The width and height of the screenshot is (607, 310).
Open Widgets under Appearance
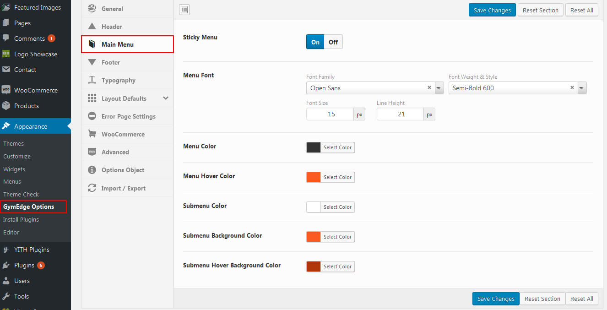14,169
